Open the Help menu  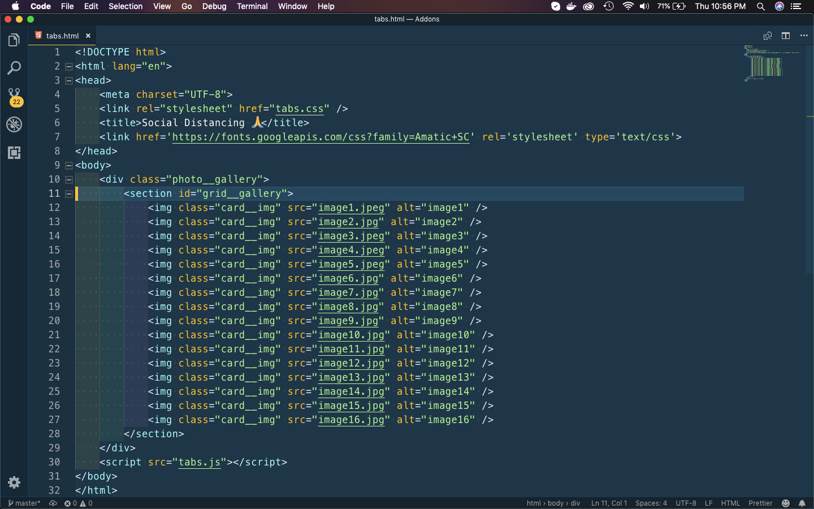pyautogui.click(x=326, y=6)
